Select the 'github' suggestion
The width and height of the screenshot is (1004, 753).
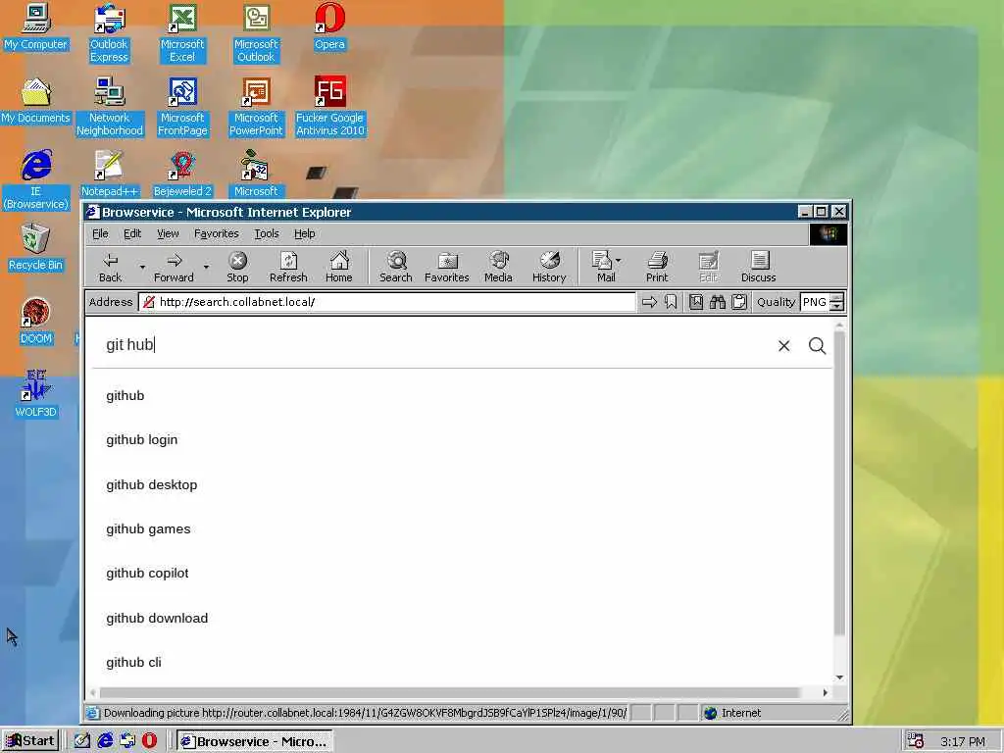[125, 396]
